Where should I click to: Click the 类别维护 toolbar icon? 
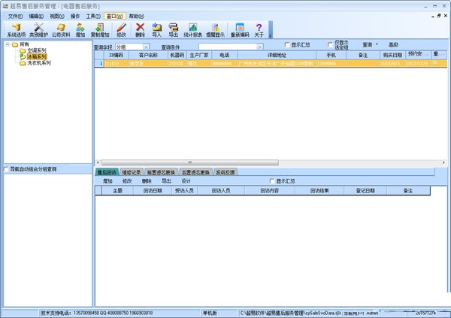[39, 30]
